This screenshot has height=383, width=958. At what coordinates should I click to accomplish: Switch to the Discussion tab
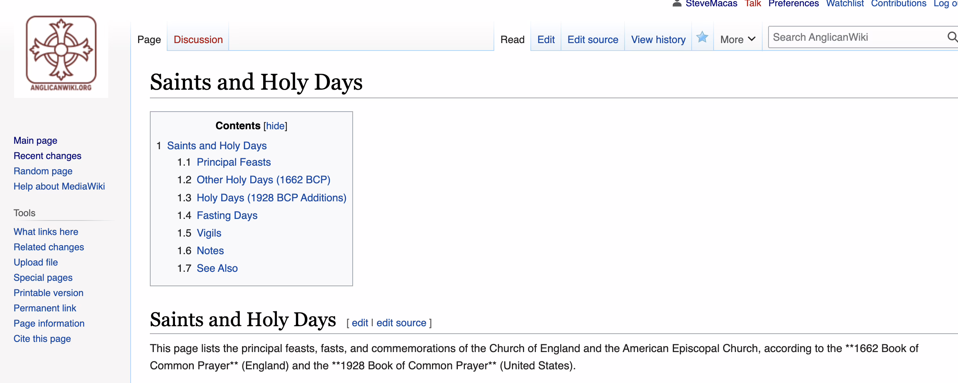(198, 40)
